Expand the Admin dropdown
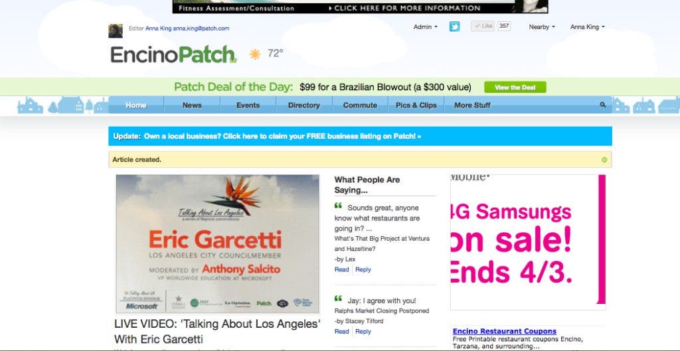 coord(425,27)
